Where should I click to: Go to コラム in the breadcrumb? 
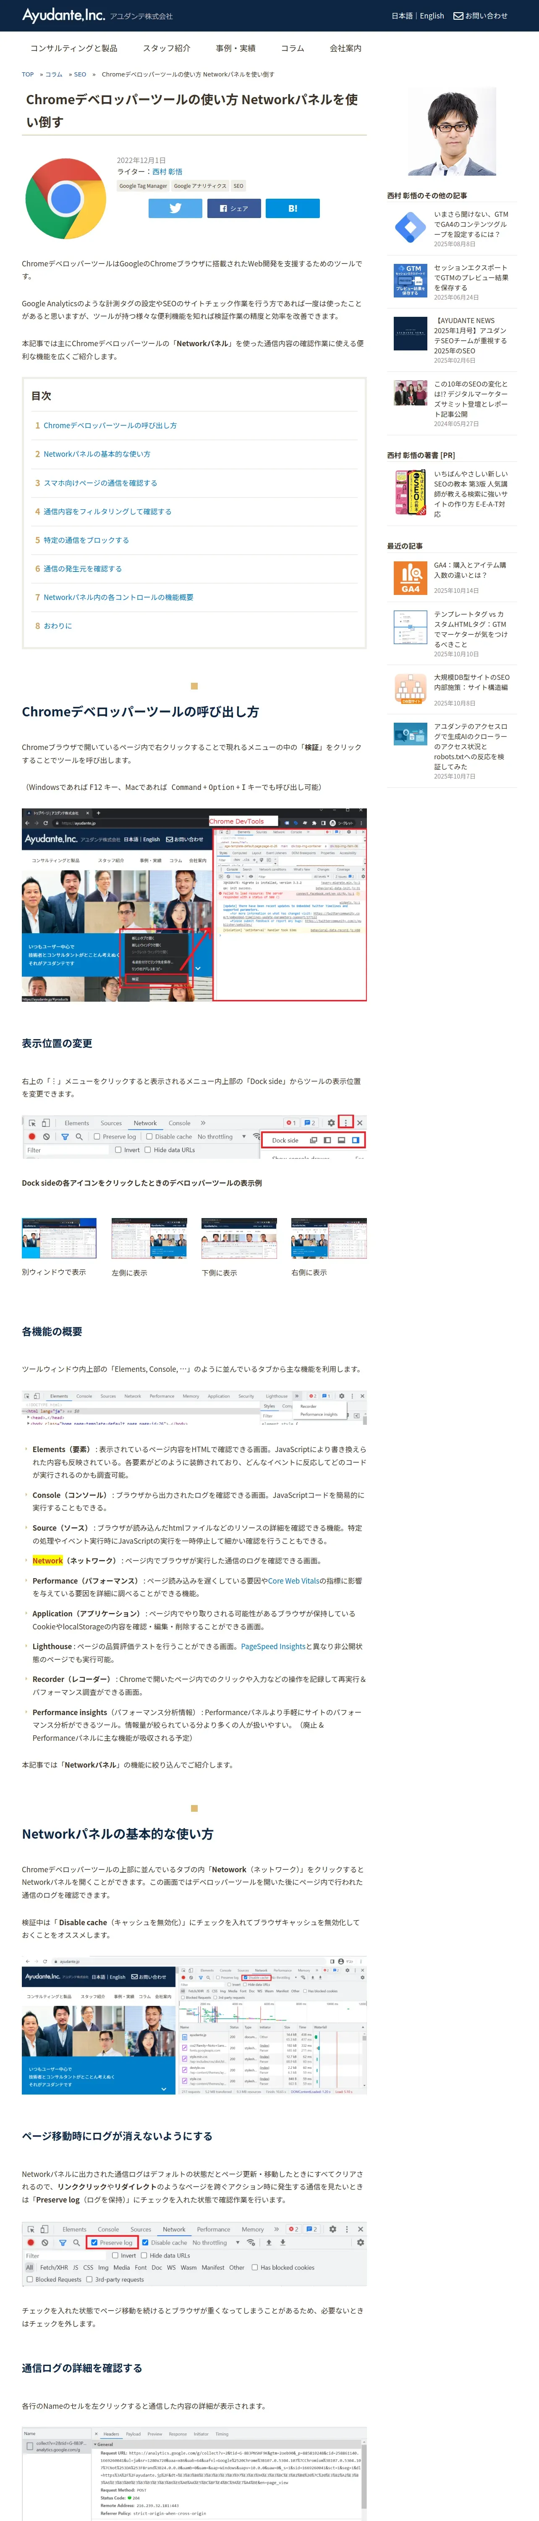(x=54, y=74)
